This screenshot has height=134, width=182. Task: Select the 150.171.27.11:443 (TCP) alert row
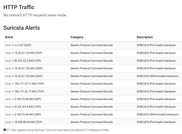click(x=24, y=84)
